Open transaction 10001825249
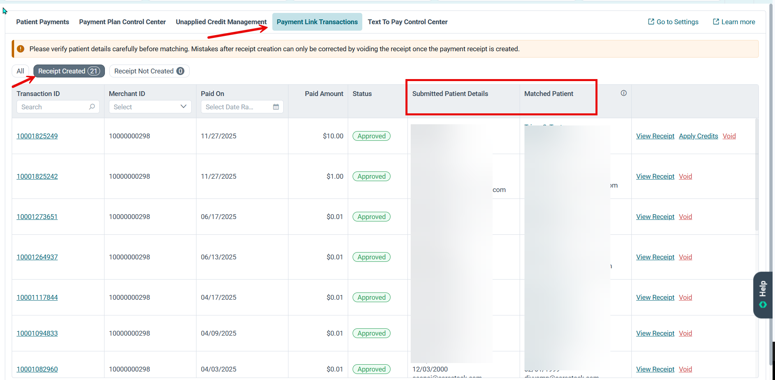 (37, 136)
